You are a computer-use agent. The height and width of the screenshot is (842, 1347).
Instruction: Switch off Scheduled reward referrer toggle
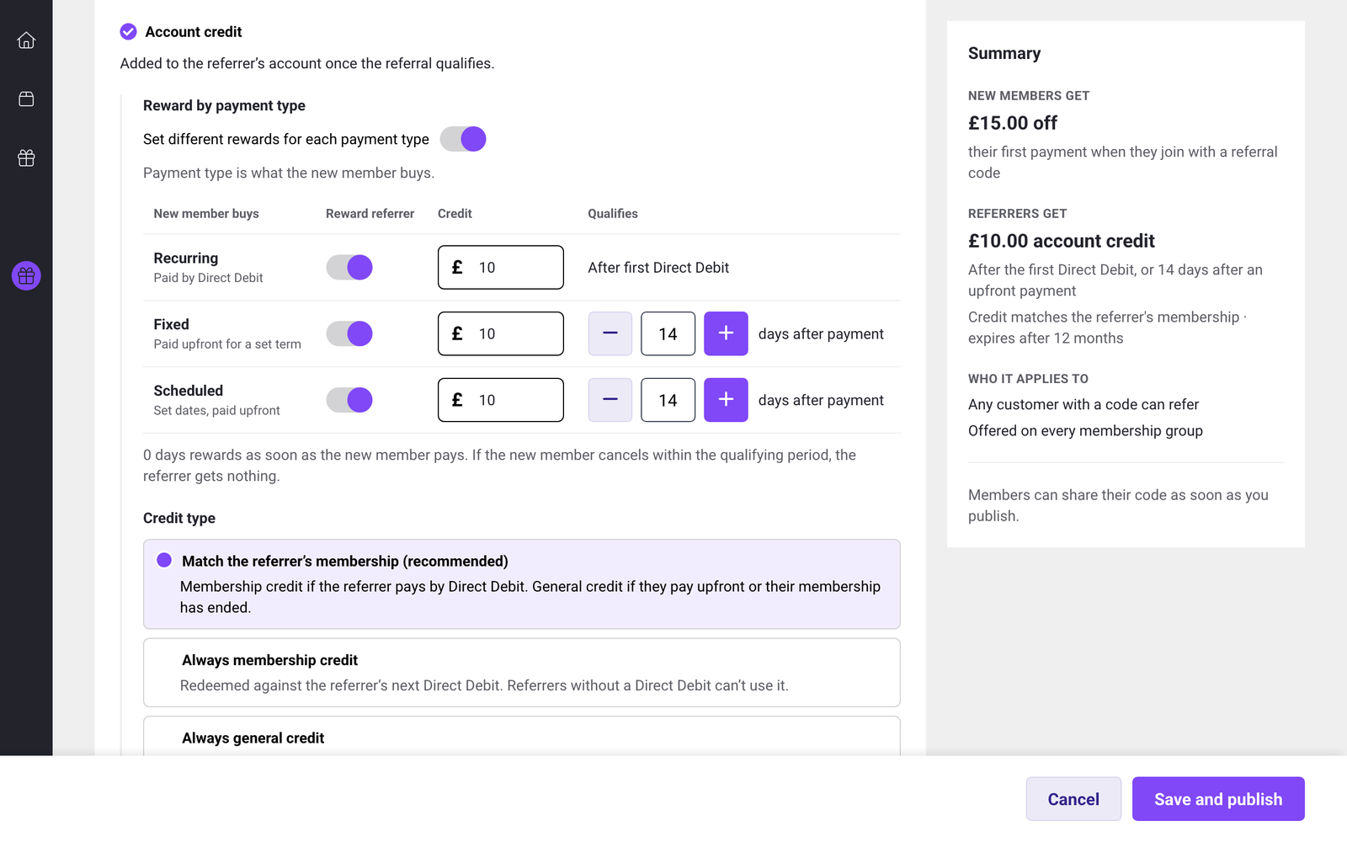pos(349,400)
